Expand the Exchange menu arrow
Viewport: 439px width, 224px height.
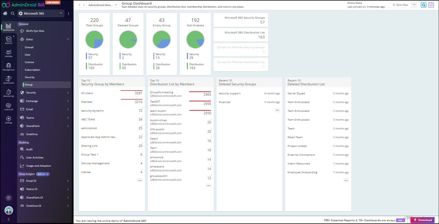point(68,101)
